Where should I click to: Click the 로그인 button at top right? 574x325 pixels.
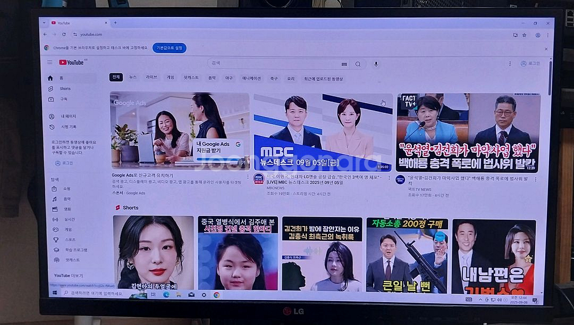[530, 63]
